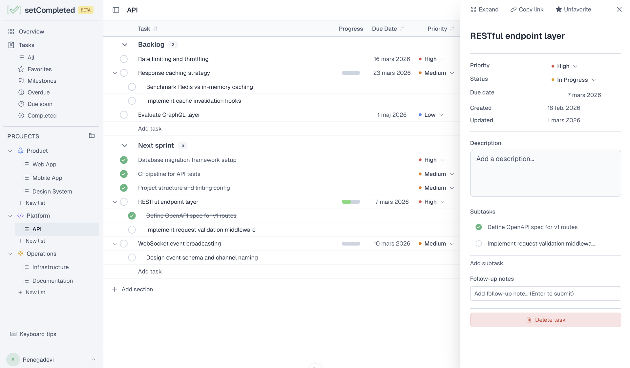The image size is (630, 368).
Task: Open the API list under Platform
Action: 37,229
